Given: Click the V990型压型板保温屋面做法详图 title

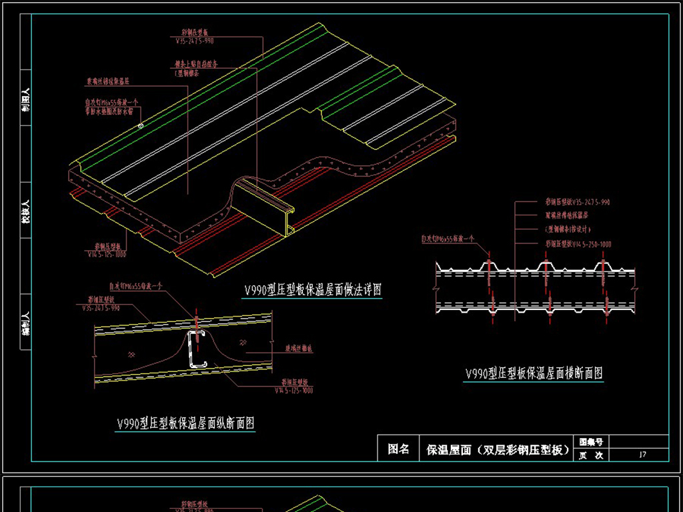Looking at the screenshot, I should pyautogui.click(x=312, y=290).
